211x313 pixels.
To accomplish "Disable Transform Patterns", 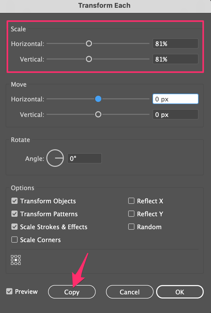I will click(x=15, y=214).
